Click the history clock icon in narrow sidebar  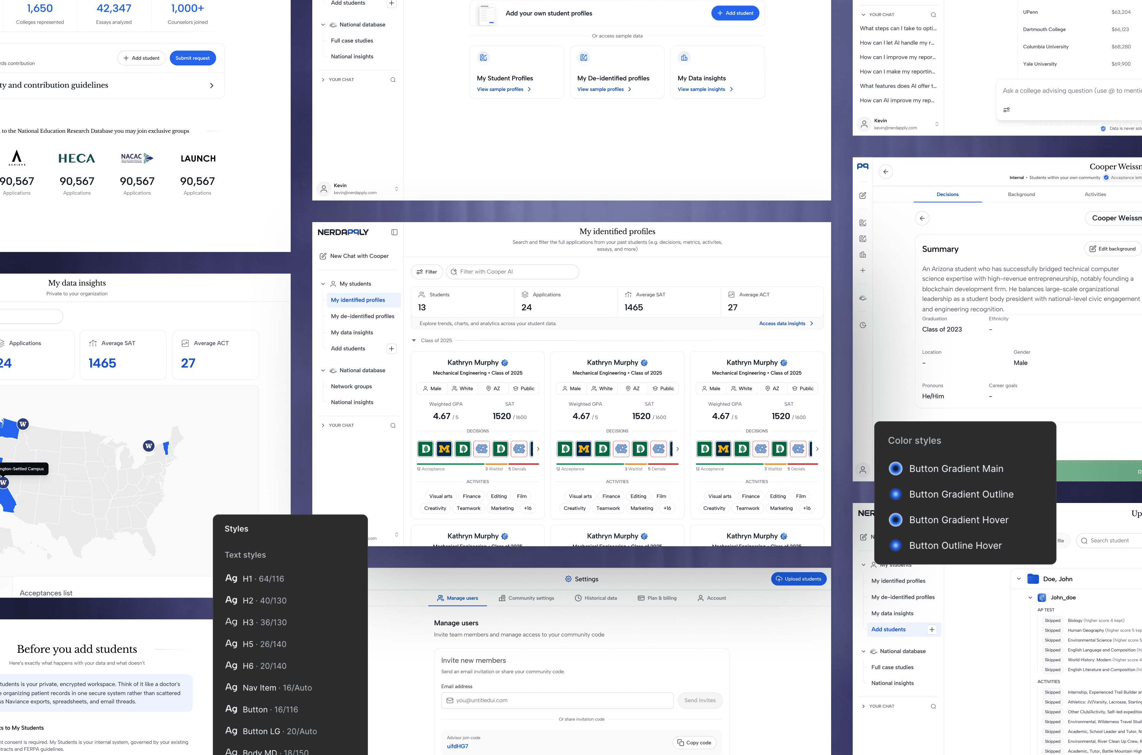point(863,325)
